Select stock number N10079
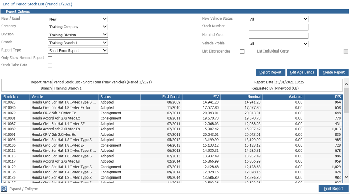 10,113
